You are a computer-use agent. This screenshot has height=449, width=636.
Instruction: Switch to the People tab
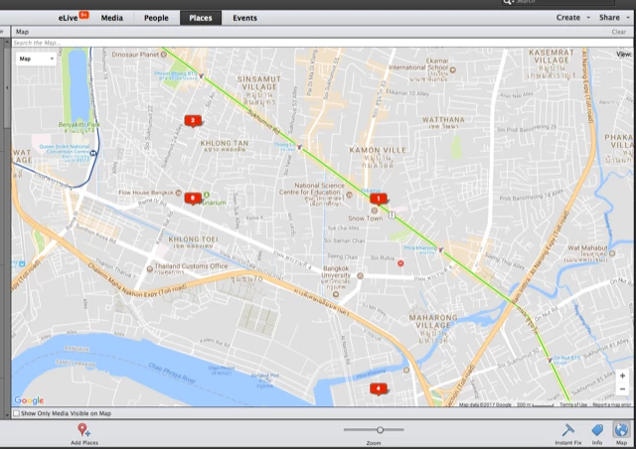[156, 18]
